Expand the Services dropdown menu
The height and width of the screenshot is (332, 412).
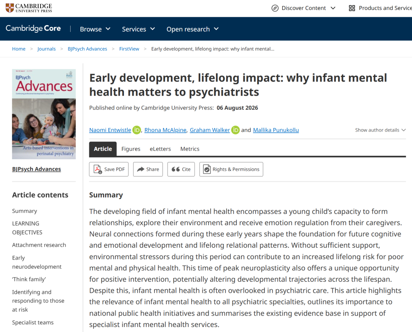tap(138, 29)
